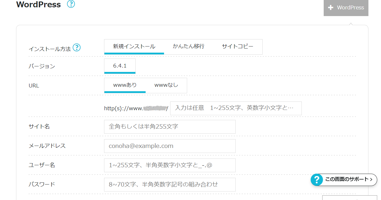Switch URL setting to wwwなし

(166, 85)
